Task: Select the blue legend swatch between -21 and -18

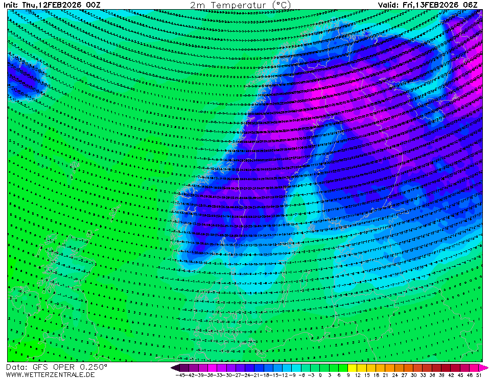Action: (x=259, y=368)
